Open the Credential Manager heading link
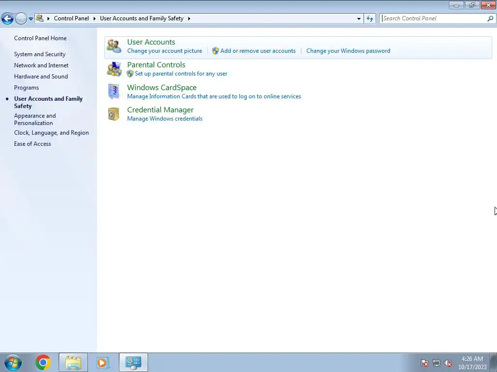 coord(160,110)
